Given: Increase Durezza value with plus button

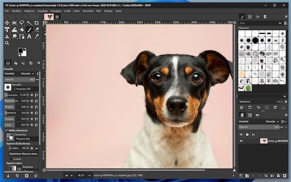Looking at the screenshot, I should [32, 119].
